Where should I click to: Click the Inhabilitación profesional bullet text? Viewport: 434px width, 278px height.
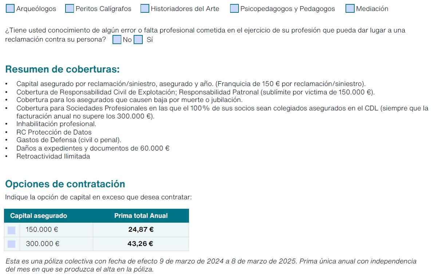(56, 124)
